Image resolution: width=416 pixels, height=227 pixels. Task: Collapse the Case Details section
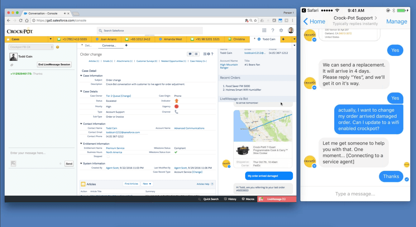(x=81, y=91)
